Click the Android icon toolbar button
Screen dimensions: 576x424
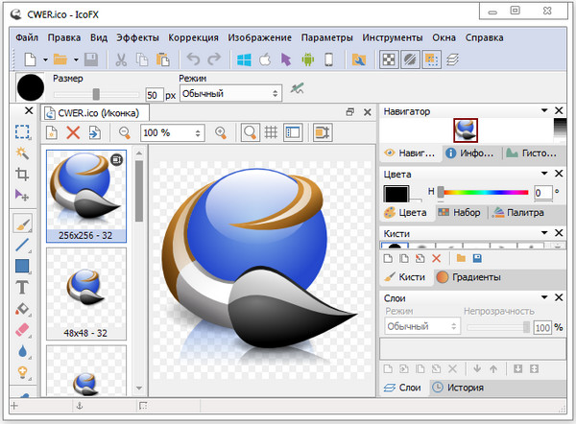click(306, 59)
